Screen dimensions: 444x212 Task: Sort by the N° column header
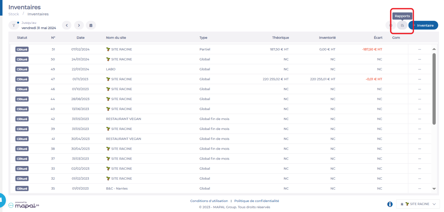pos(53,38)
